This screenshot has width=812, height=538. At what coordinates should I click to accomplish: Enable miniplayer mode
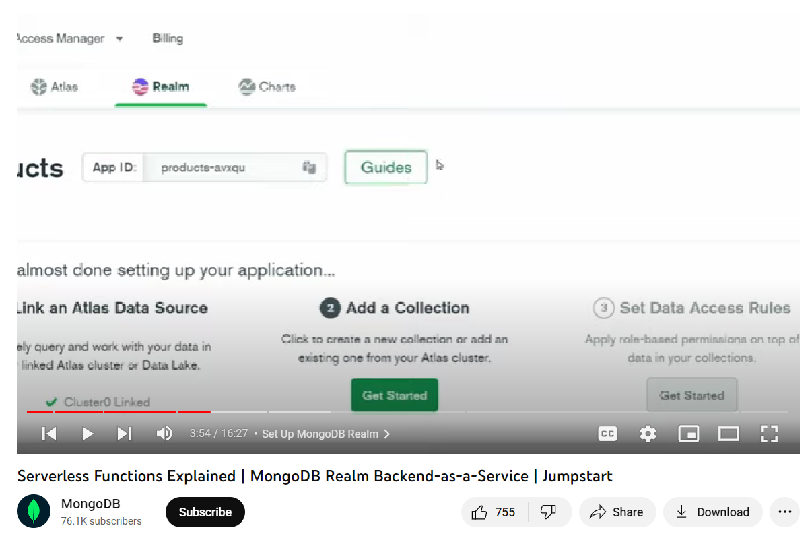coord(688,434)
